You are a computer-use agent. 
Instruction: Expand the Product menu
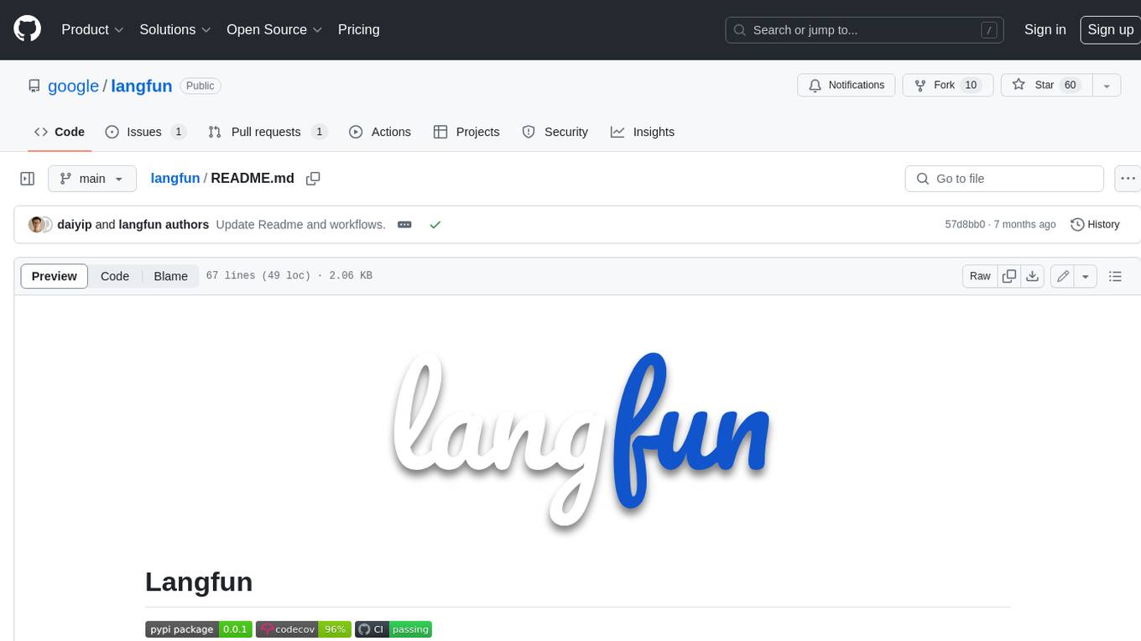coord(92,29)
